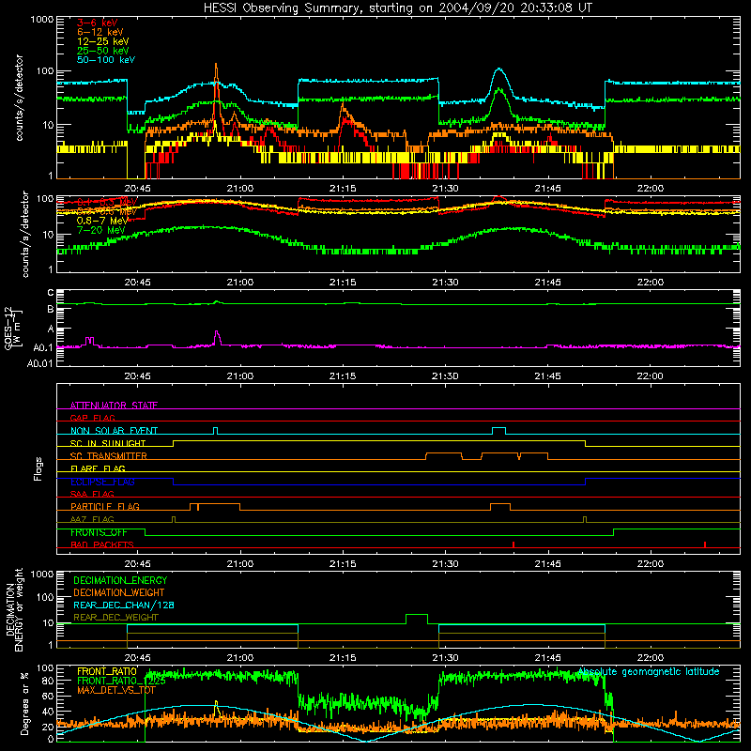Click the PARTICLE_FLAG label
Image resolution: width=751 pixels, height=751 pixels.
tap(105, 506)
